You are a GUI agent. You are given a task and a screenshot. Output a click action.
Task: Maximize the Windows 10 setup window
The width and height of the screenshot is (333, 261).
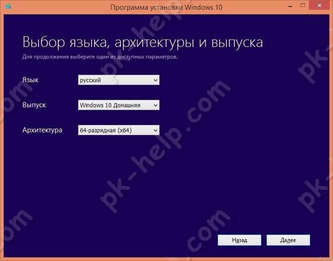(303, 6)
